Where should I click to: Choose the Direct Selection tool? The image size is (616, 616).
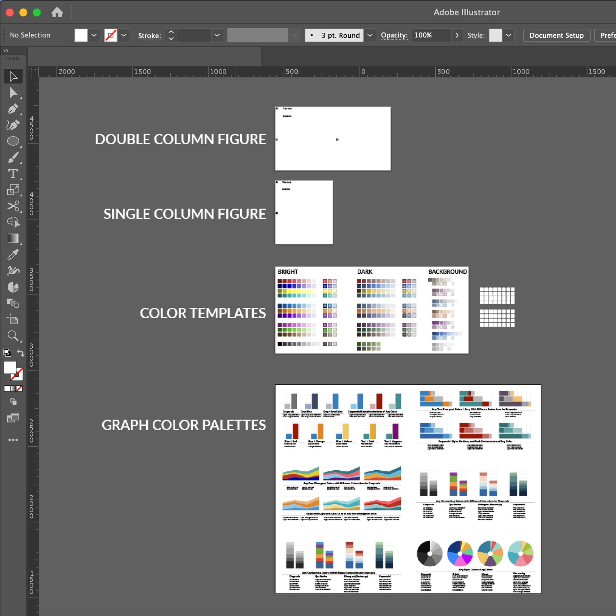pos(13,93)
